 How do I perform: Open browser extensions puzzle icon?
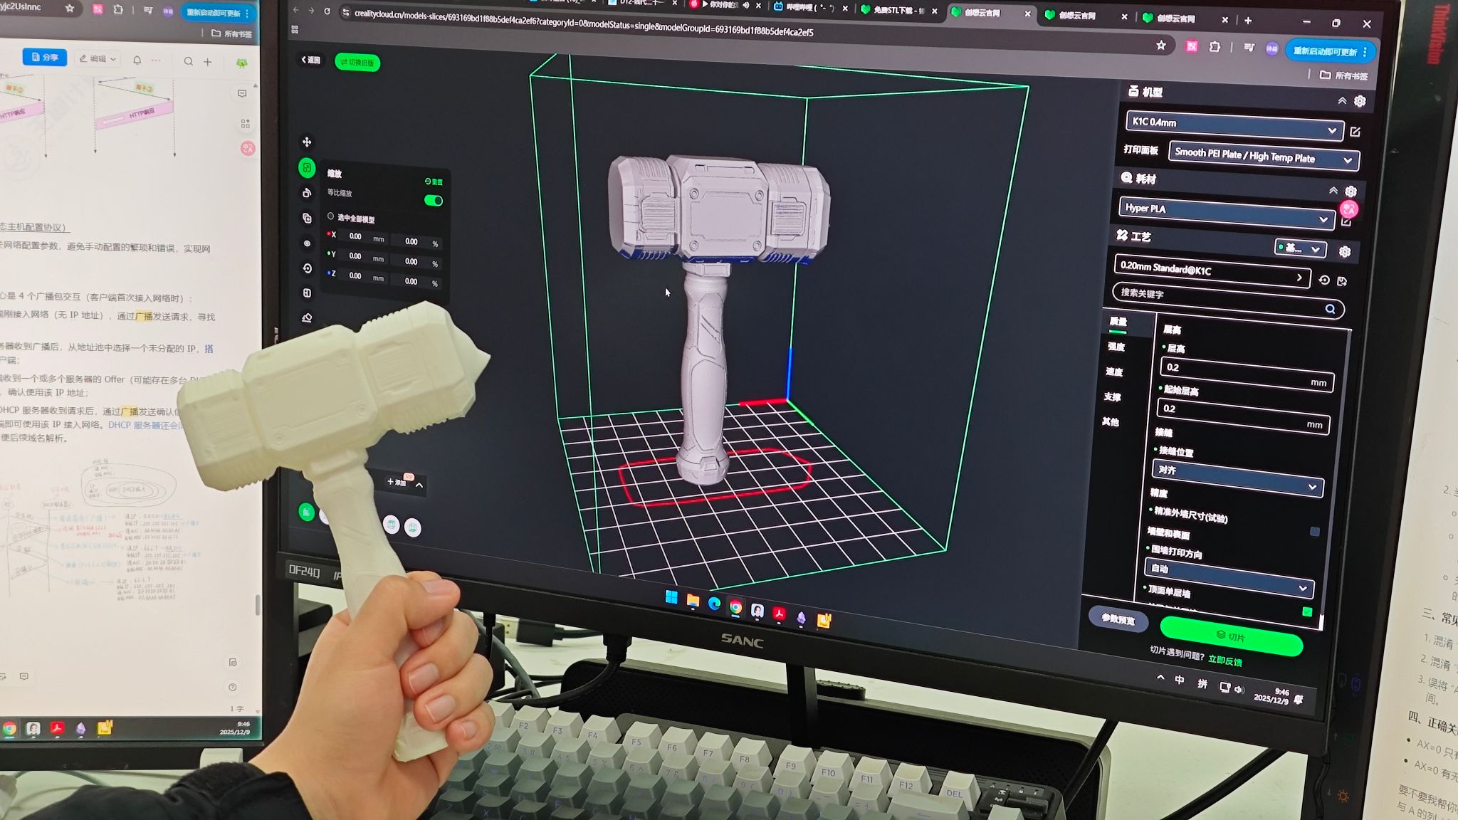click(1215, 47)
